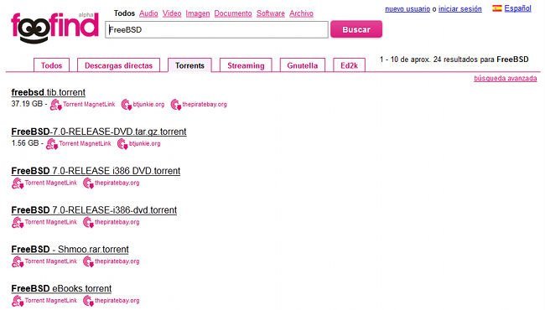This screenshot has width=545, height=310.
Task: Open the Ed2k tab
Action: tap(349, 65)
